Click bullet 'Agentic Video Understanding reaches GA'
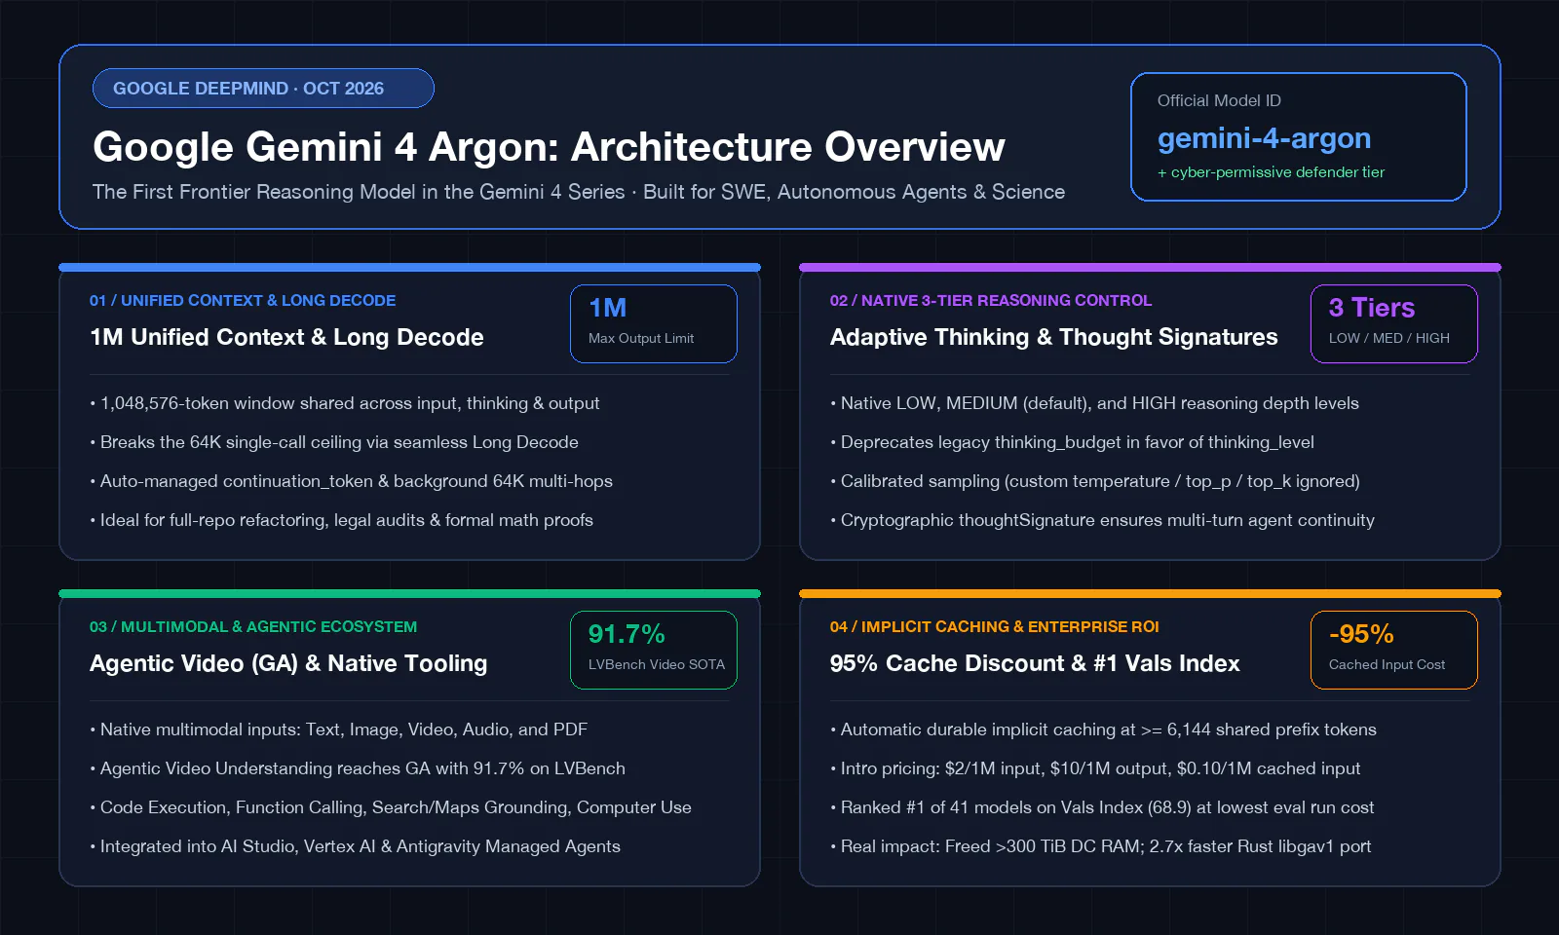 [358, 768]
